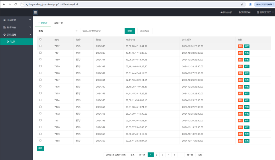275x160 pixels.
Task: Check the box for row 7179
Action: point(41,66)
